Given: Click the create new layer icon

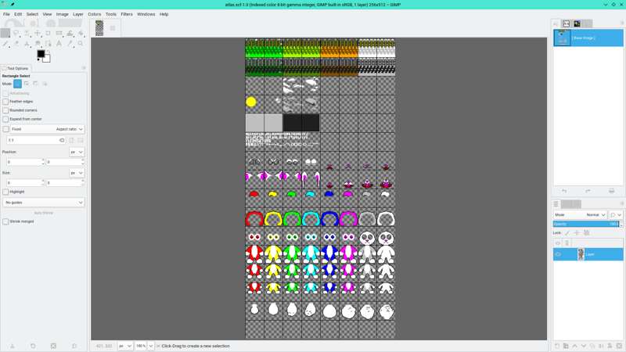Looking at the screenshot, I should [557, 346].
